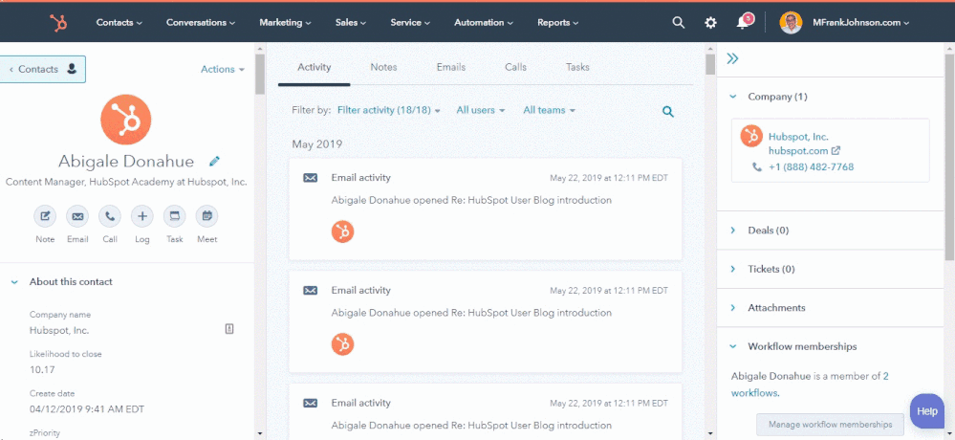Create a Note with the note icon

45,216
